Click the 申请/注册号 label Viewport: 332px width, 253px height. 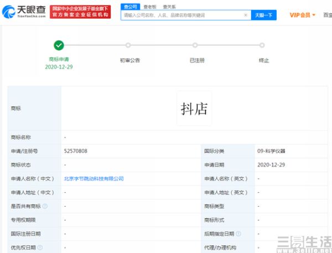tap(24, 151)
